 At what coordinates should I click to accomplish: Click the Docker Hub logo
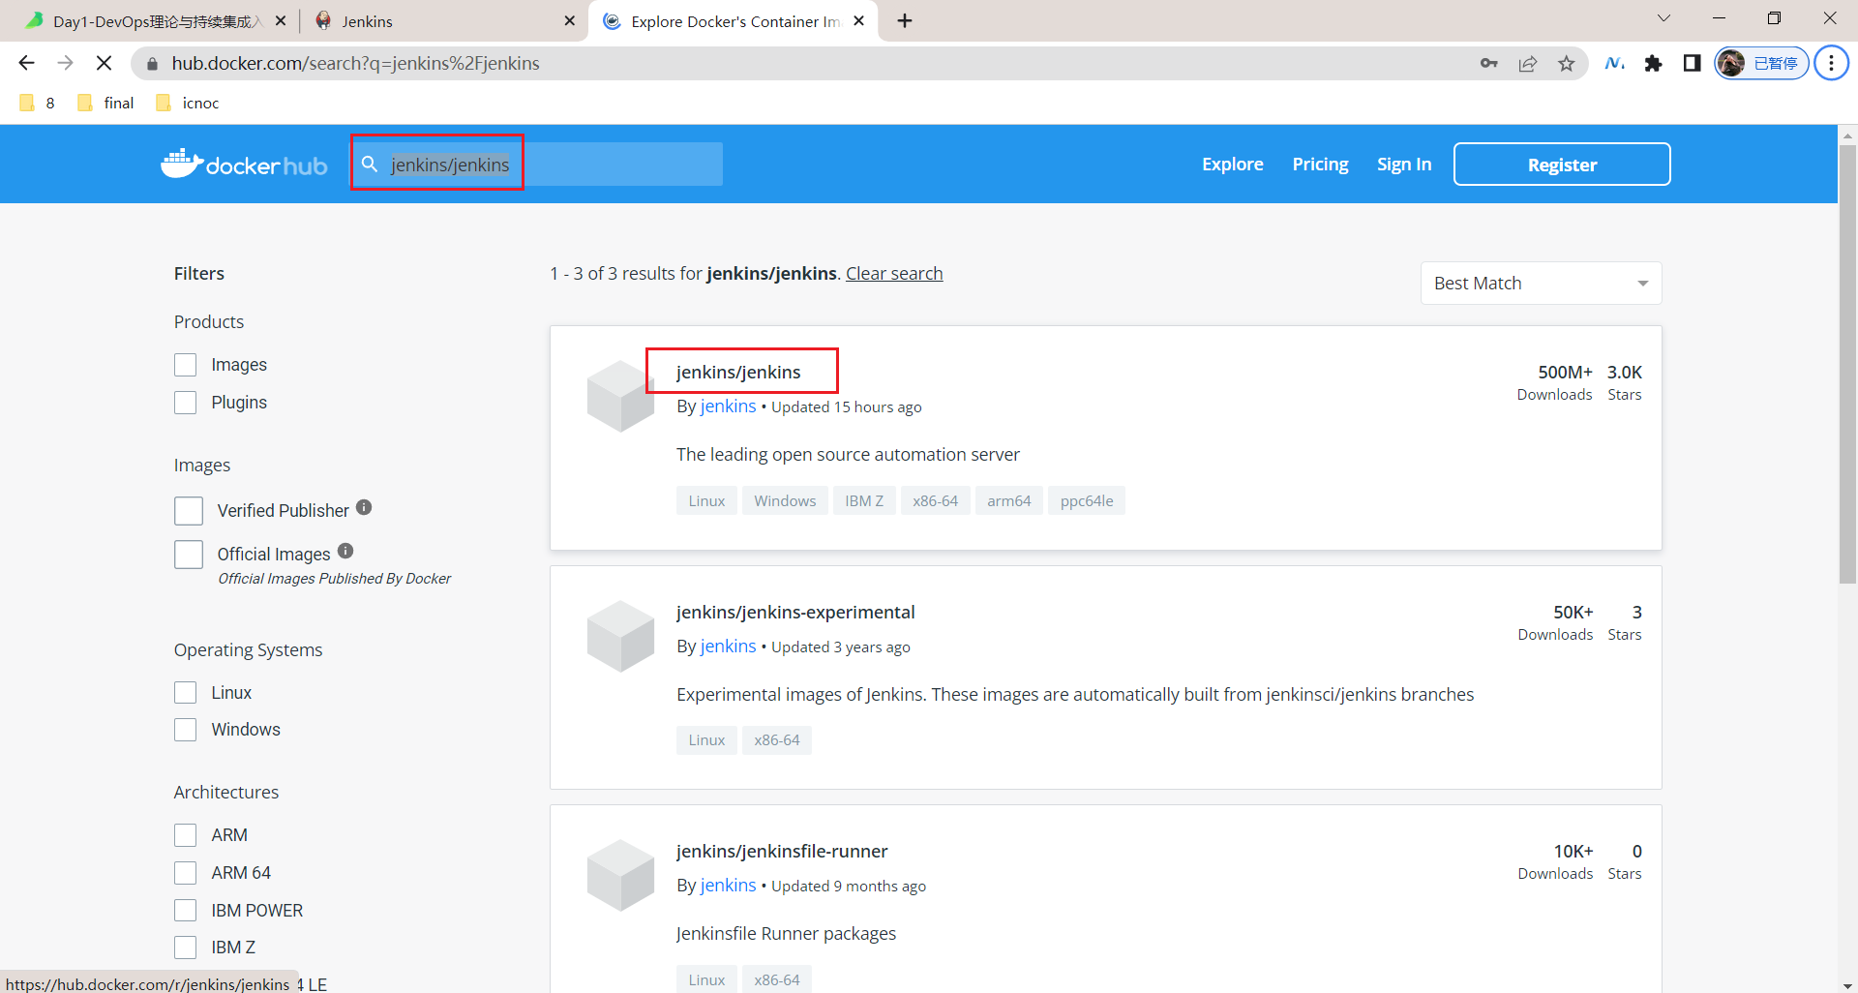coord(244,165)
